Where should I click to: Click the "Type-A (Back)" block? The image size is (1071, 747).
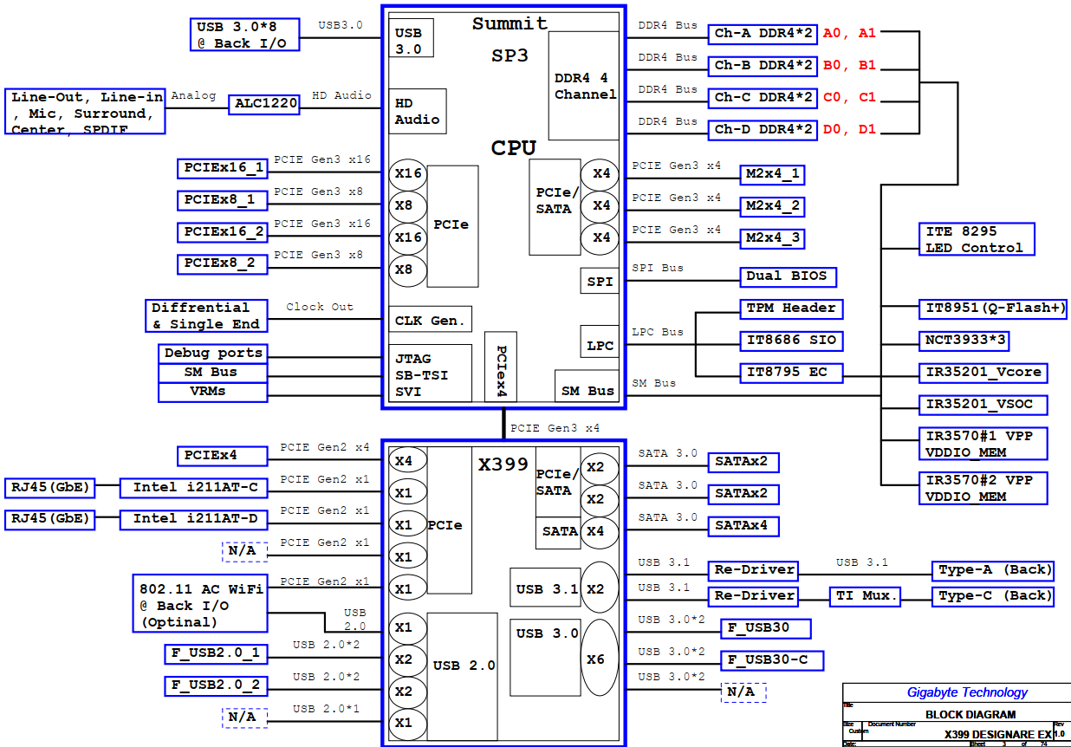point(993,570)
